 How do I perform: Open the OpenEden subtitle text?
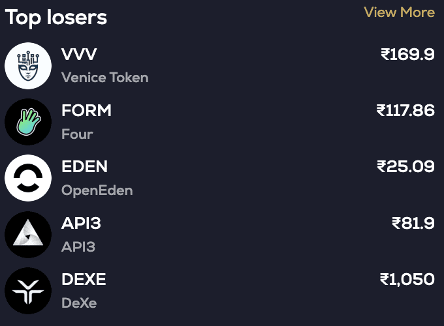pyautogui.click(x=97, y=191)
